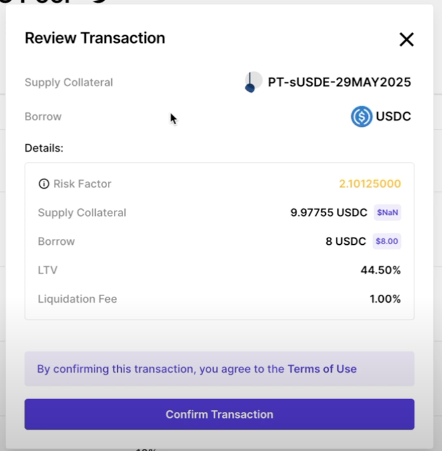Click the PT-sUSDE-29MAY2025 collateral name
The height and width of the screenshot is (451, 442).
click(339, 82)
